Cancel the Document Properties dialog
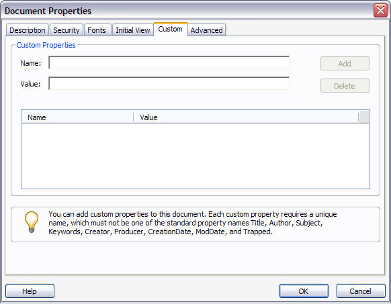The width and height of the screenshot is (391, 304). click(361, 291)
